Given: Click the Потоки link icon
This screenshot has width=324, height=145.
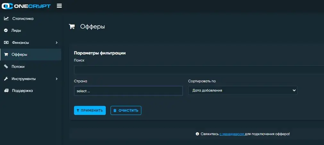Looking at the screenshot, I should [x=6, y=67].
